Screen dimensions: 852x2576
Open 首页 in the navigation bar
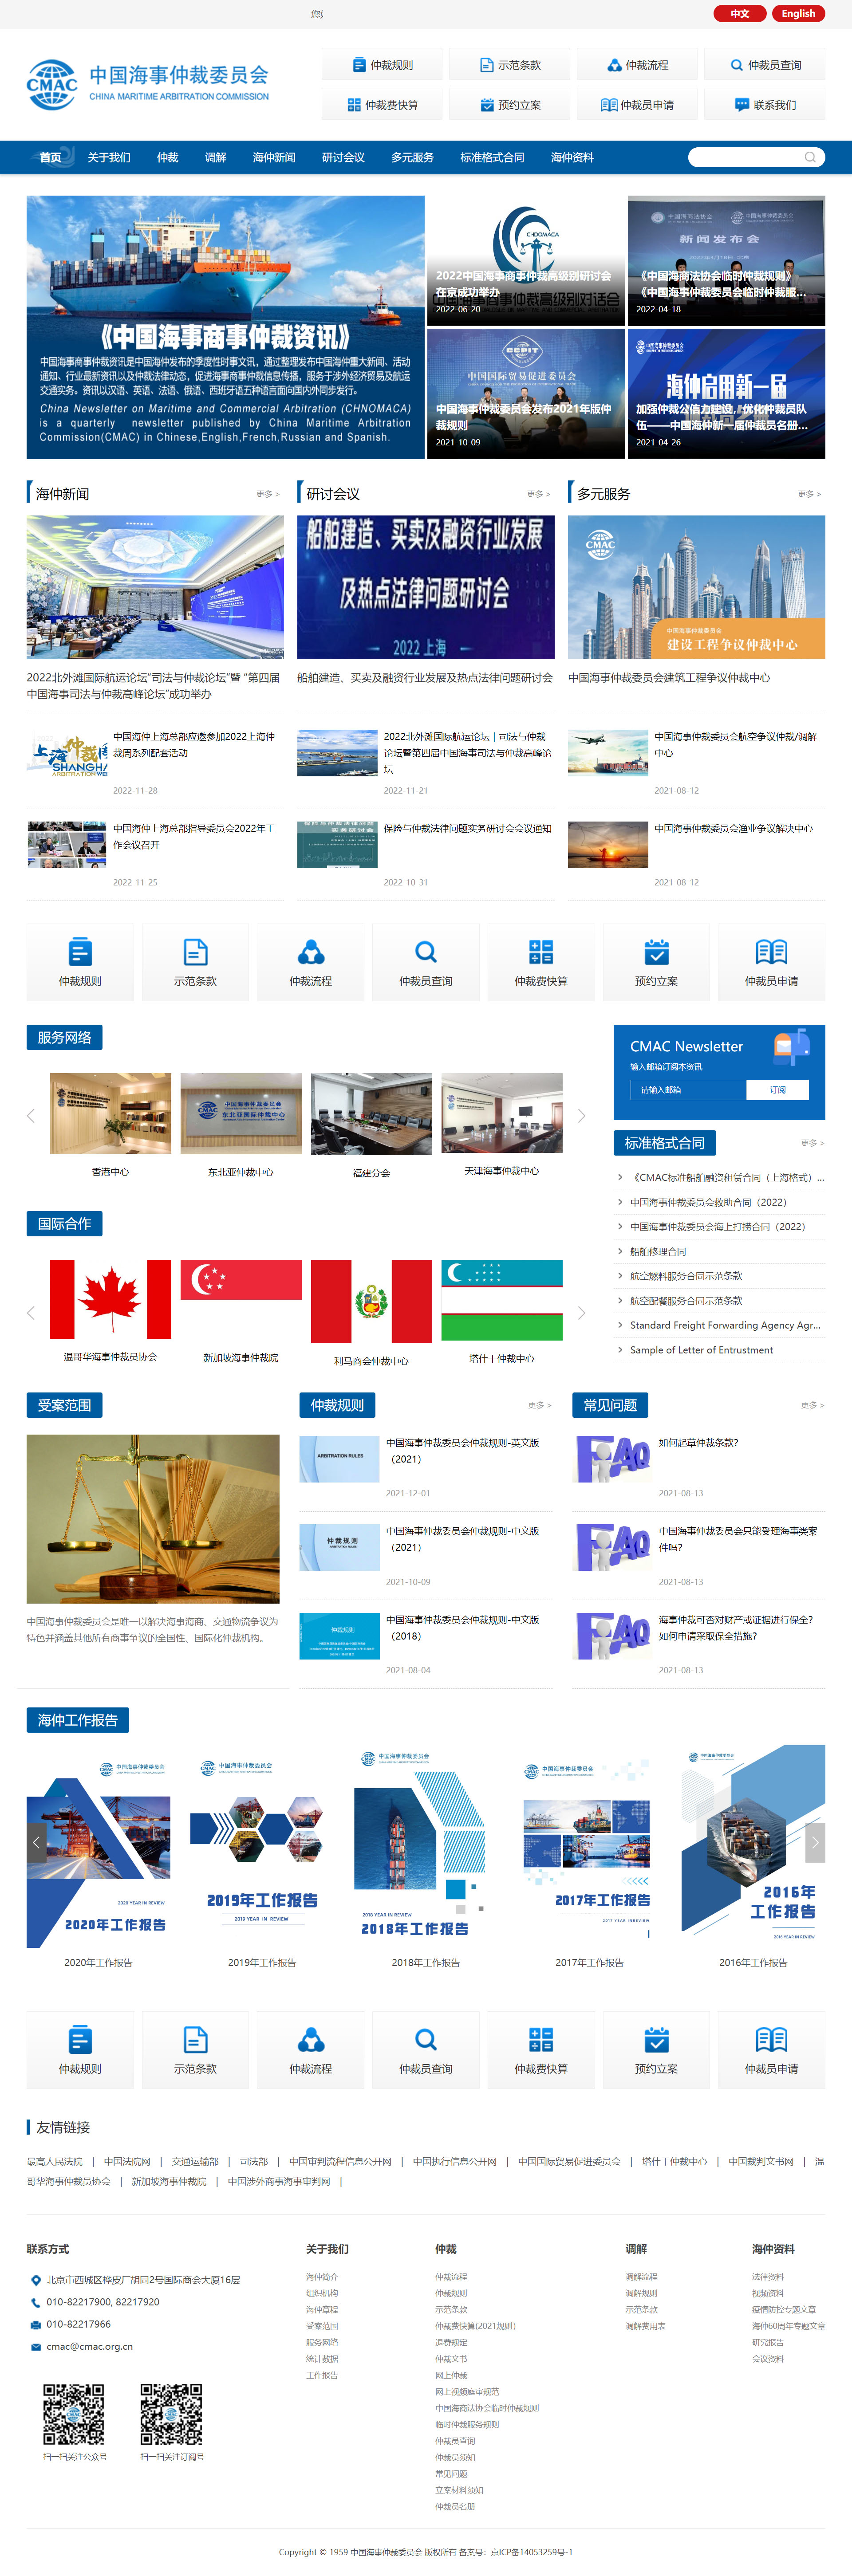[x=50, y=157]
